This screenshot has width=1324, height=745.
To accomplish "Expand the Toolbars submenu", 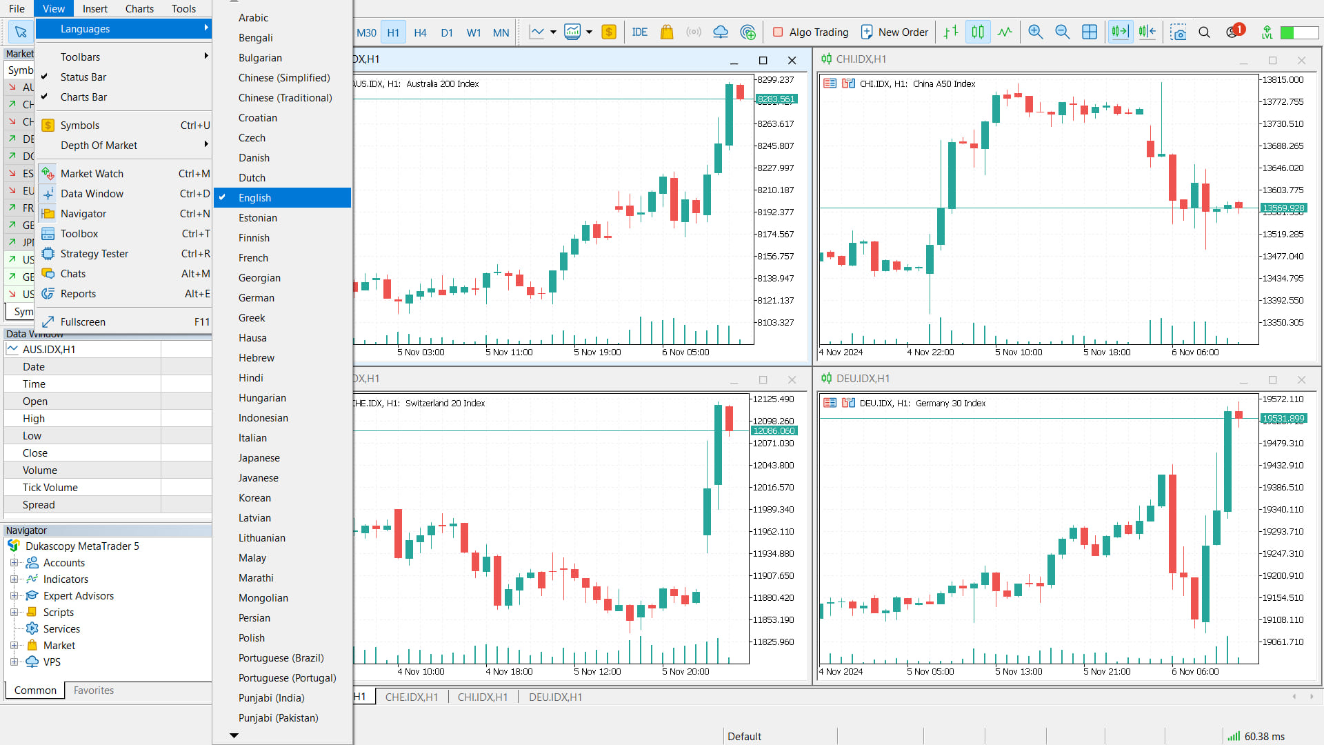I will point(124,57).
